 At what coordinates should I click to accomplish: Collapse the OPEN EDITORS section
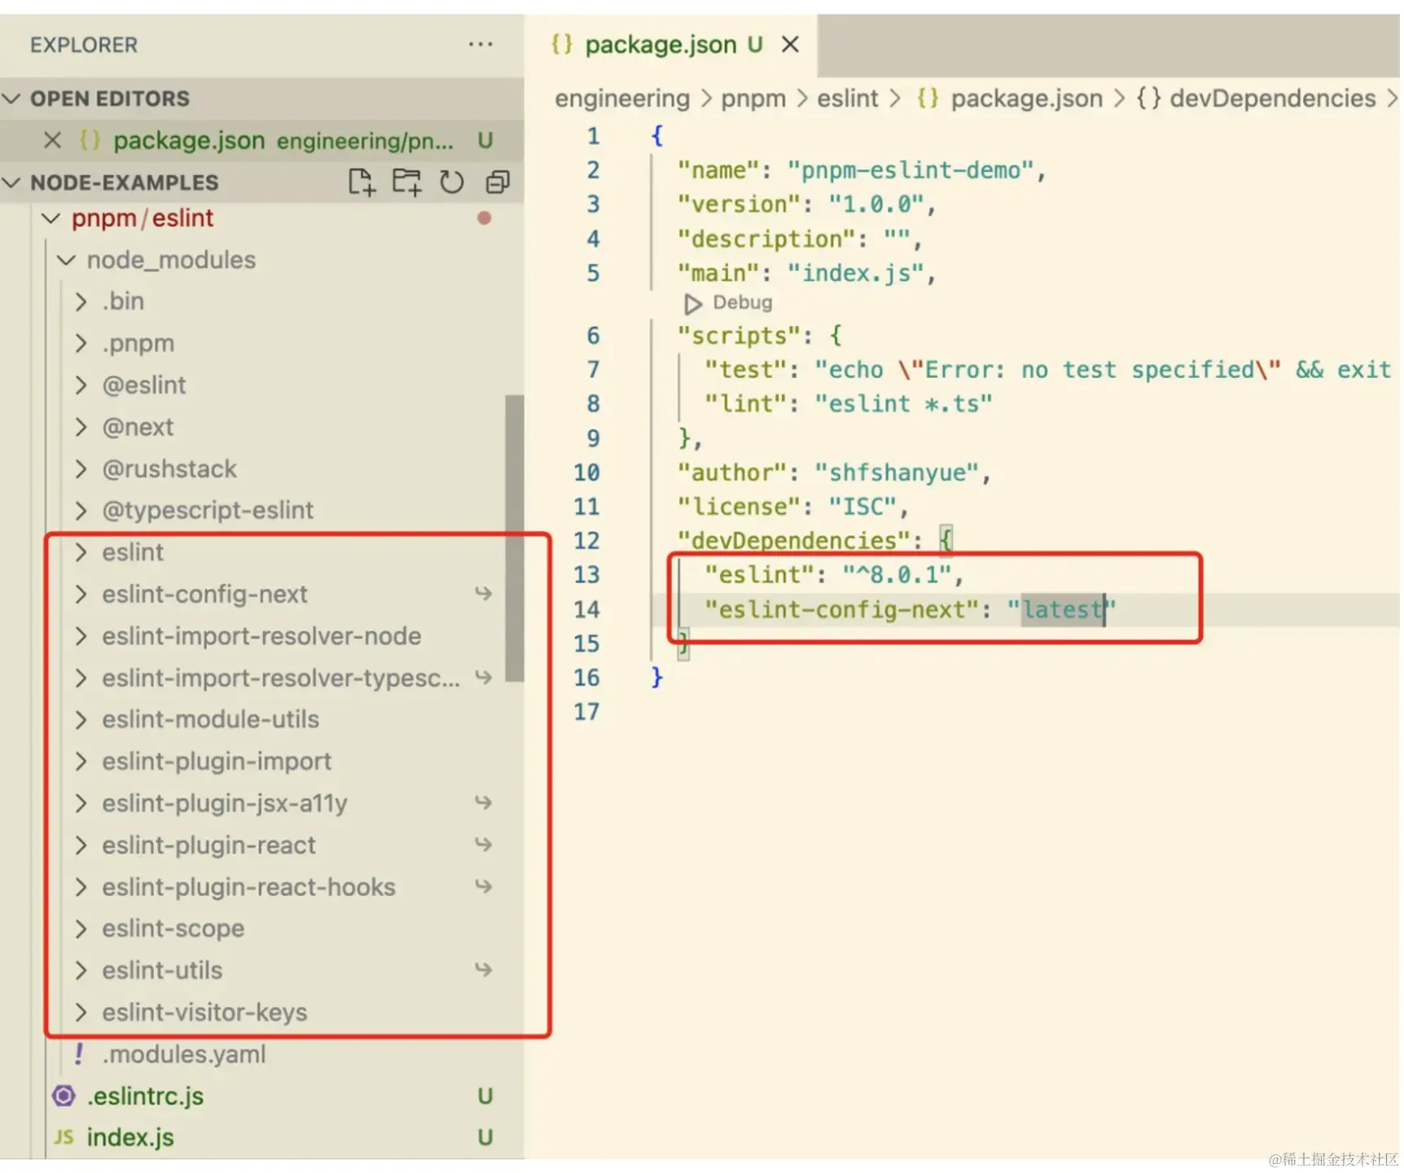click(x=12, y=99)
